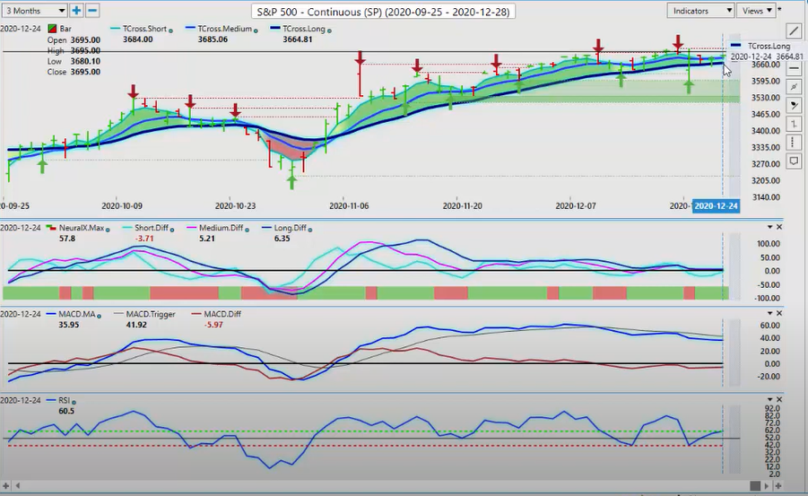Choose the filled-arrow diagonal line tool
Screen dimensions: 808x496
point(794,106)
